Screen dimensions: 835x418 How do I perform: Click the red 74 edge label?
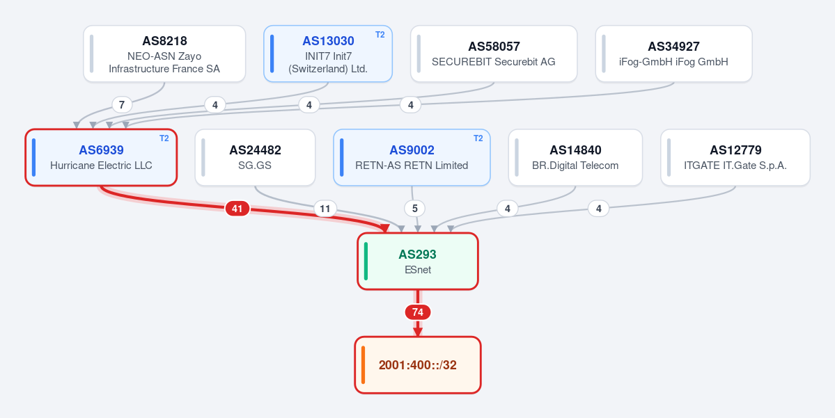[418, 312]
